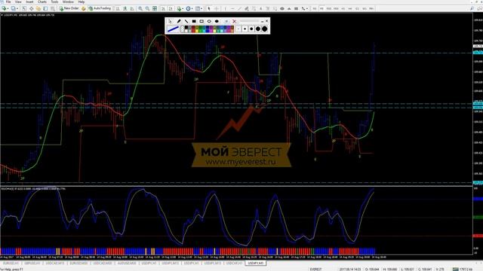The height and width of the screenshot is (271, 483).
Task: Open the File menu
Action: point(8,2)
